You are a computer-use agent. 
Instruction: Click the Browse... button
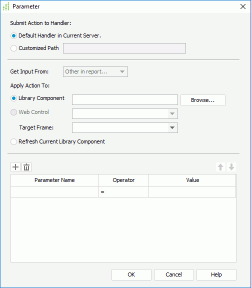202,100
